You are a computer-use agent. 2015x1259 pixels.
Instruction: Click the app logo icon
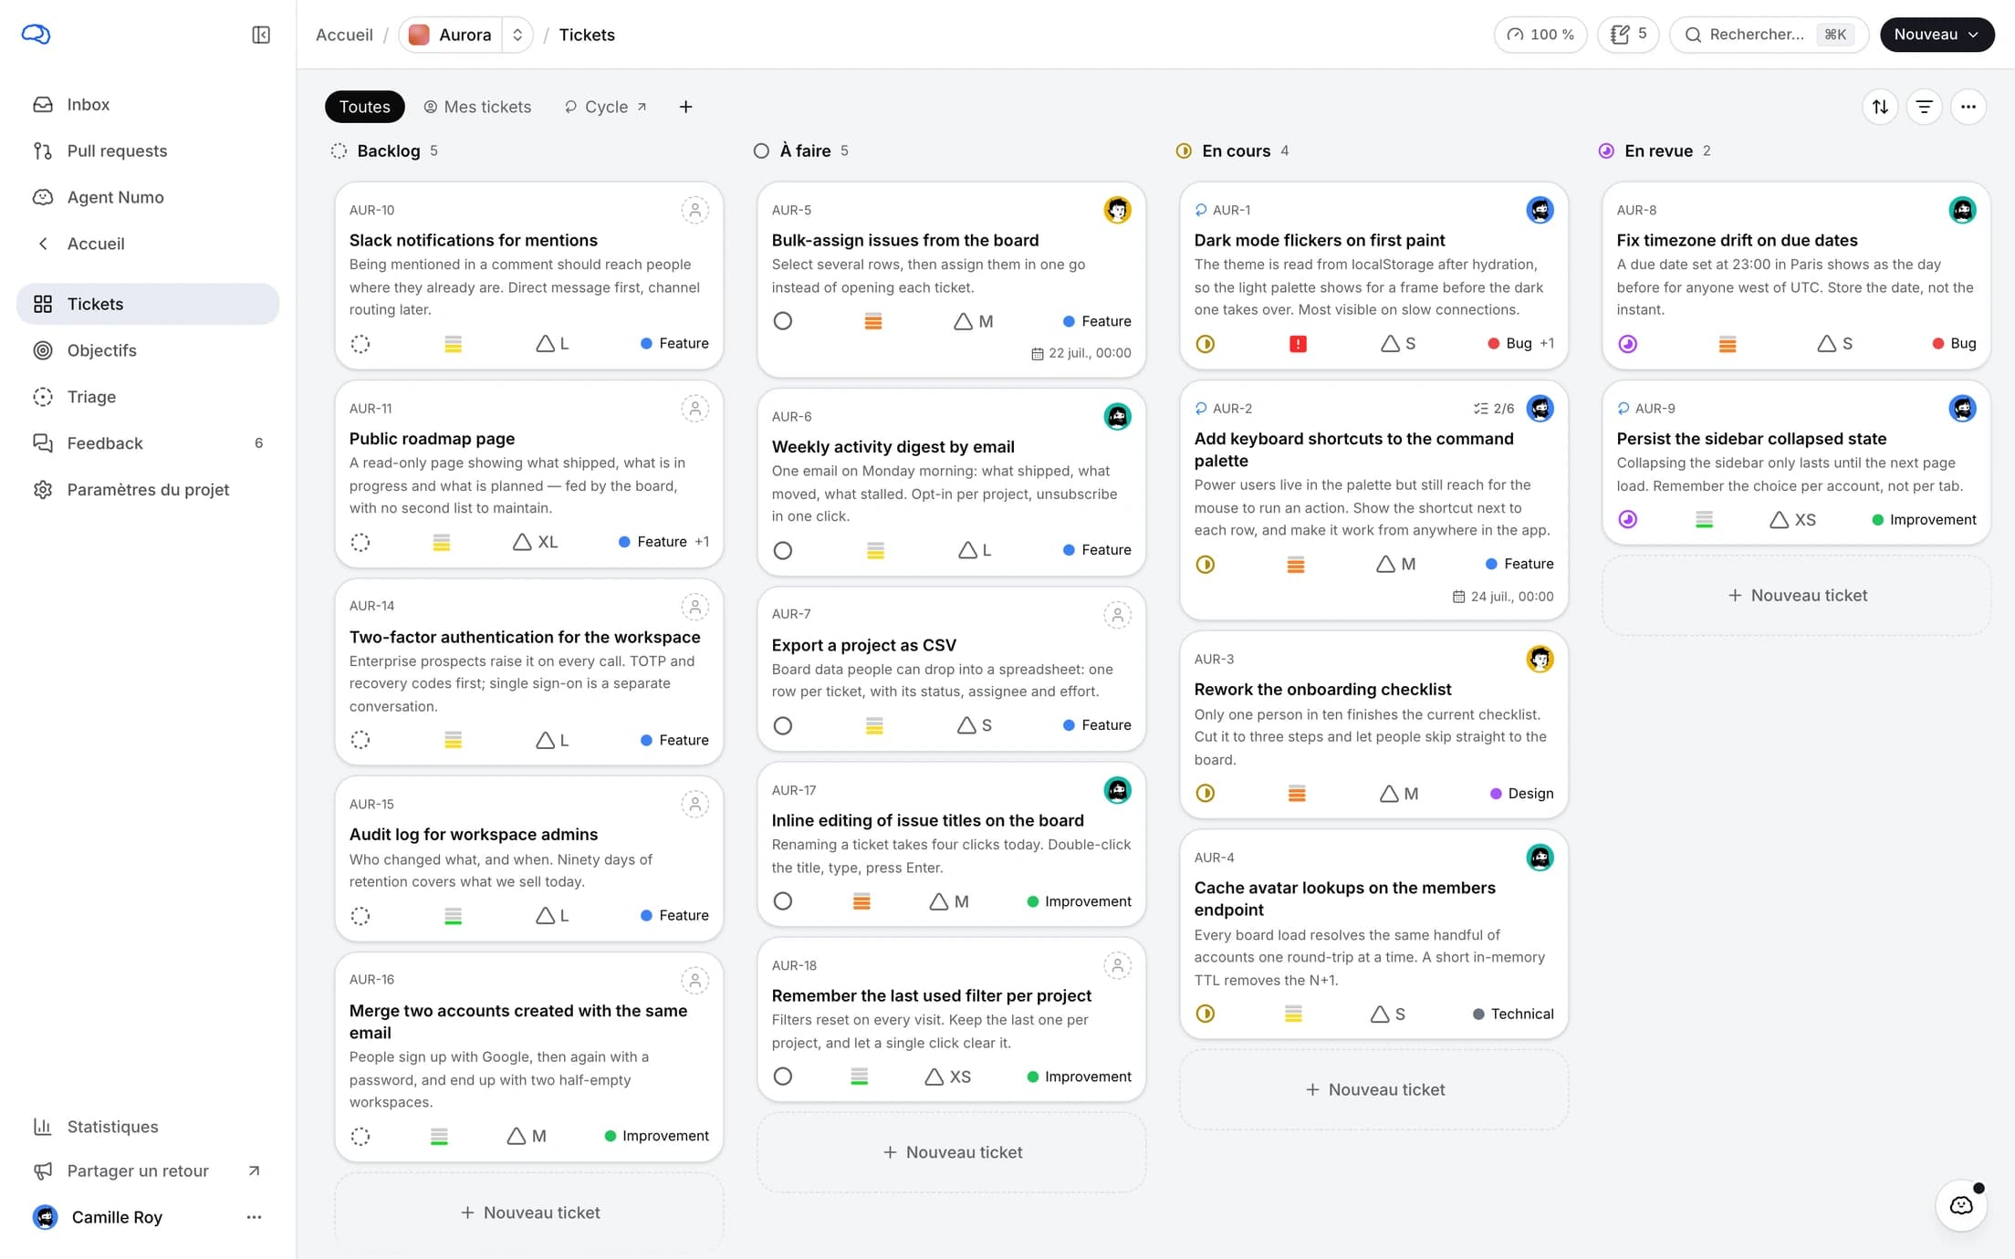pos(36,34)
